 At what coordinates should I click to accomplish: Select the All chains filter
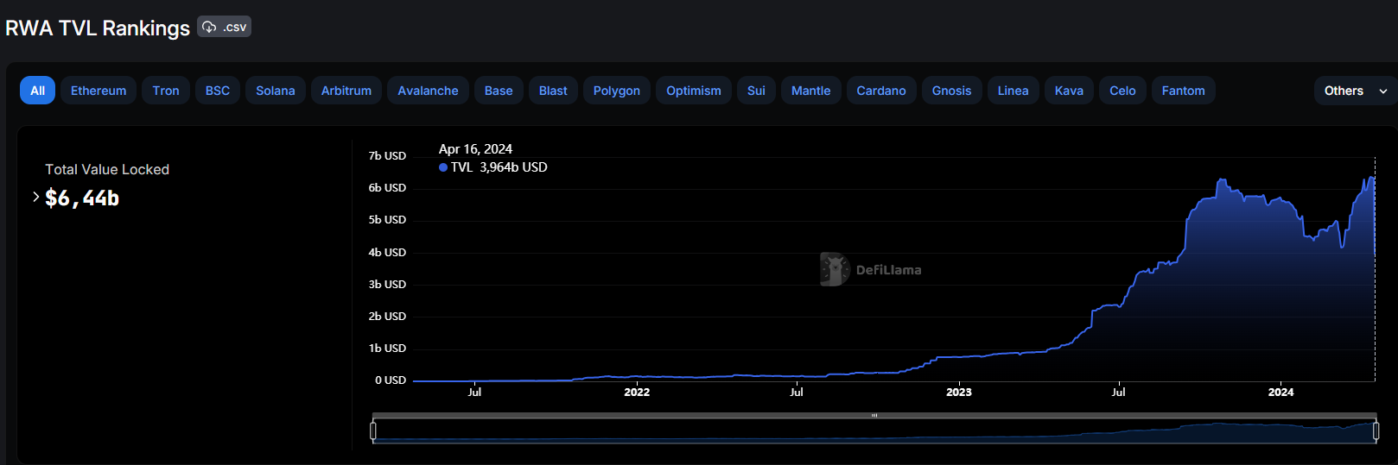click(x=37, y=91)
